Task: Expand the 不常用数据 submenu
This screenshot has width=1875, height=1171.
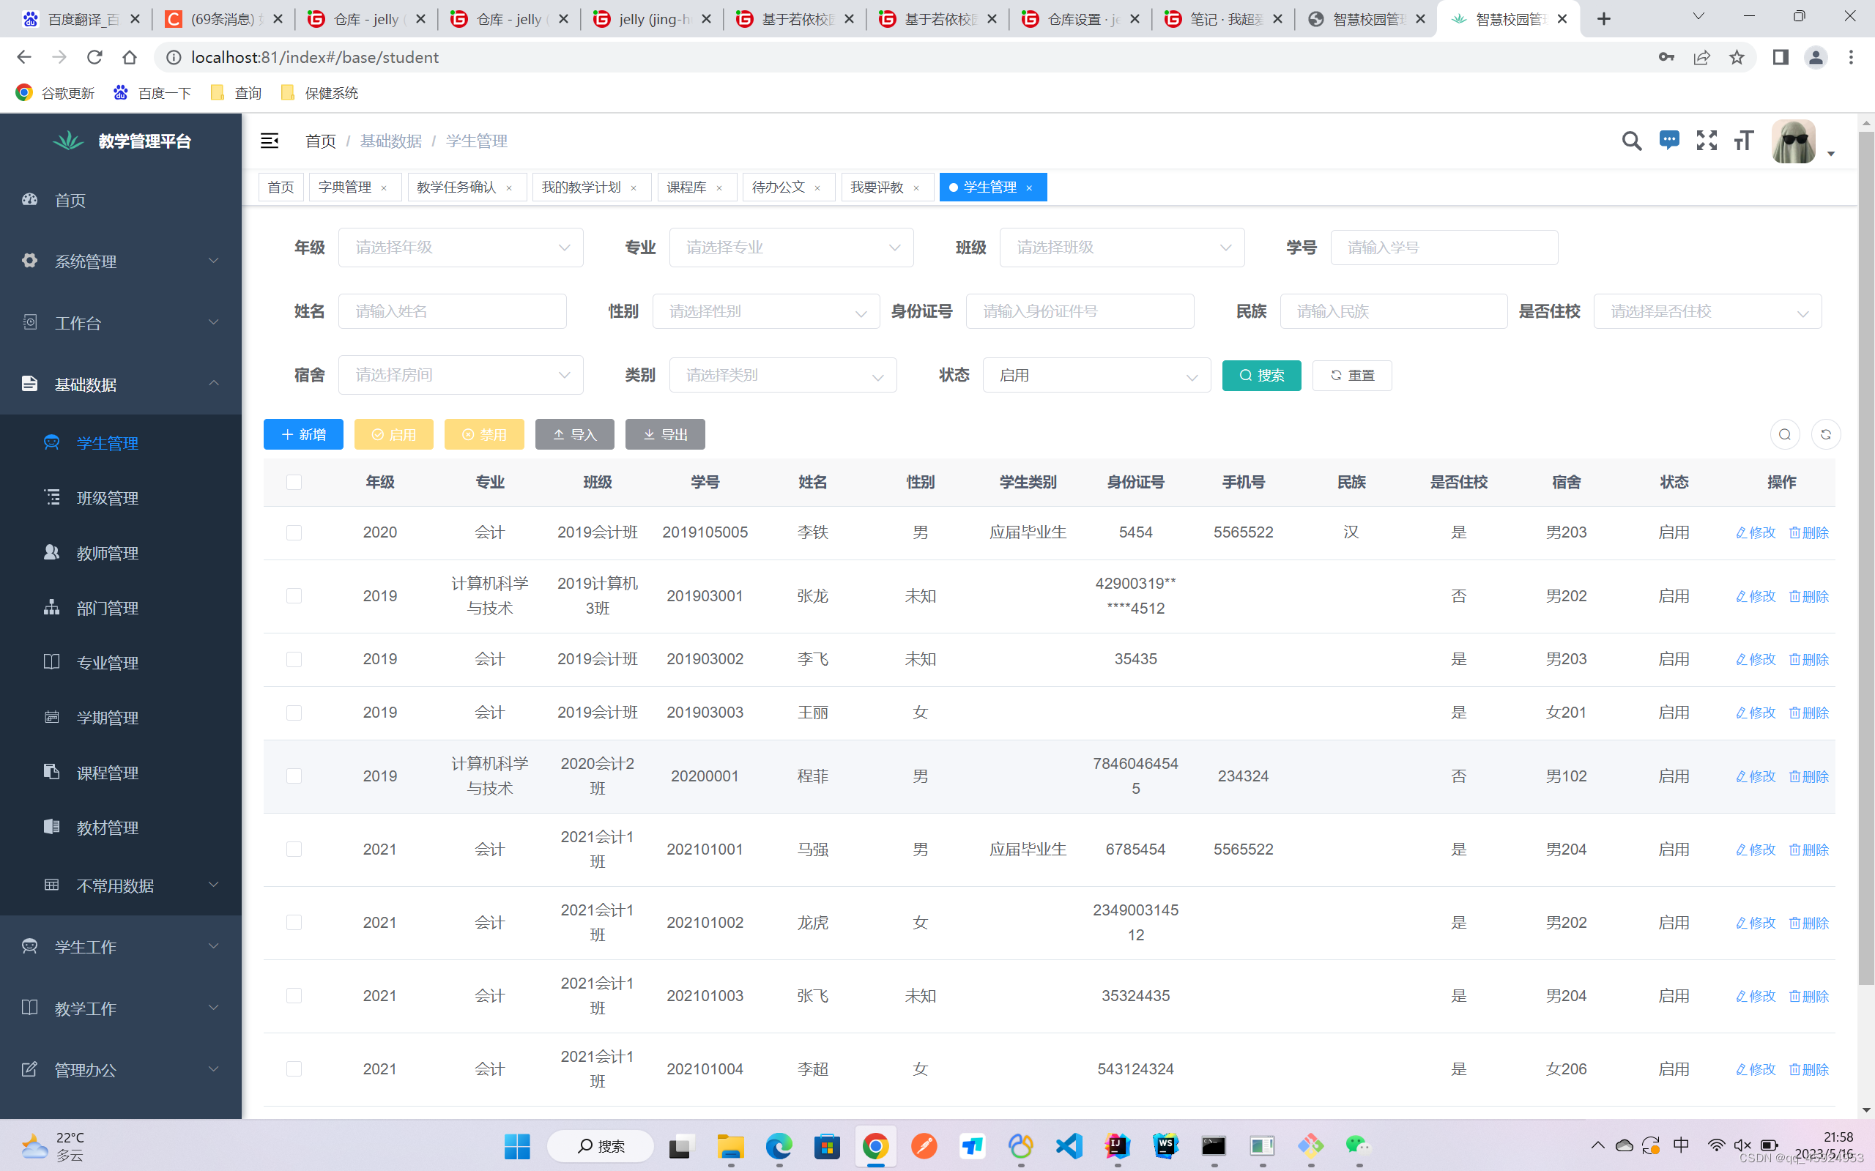Action: (x=121, y=885)
